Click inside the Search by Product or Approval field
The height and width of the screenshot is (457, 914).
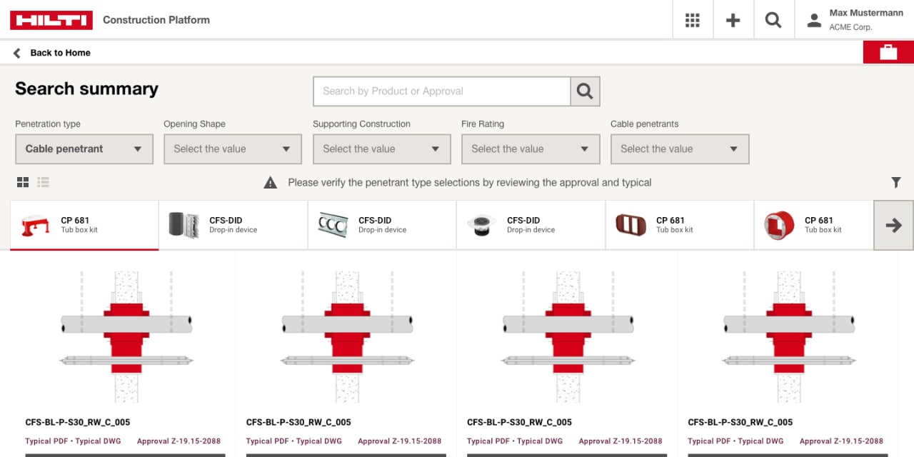(441, 91)
